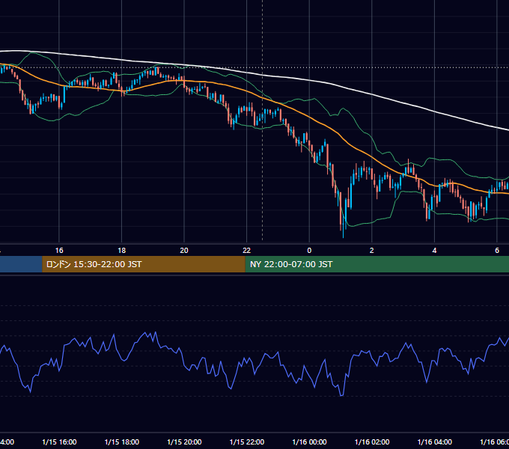Screen dimensions: 509x449
Task: Click the 1/15 20:00 date label
Action: [184, 442]
